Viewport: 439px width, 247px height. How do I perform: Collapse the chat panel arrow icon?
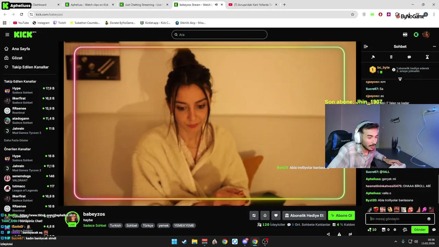366,46
